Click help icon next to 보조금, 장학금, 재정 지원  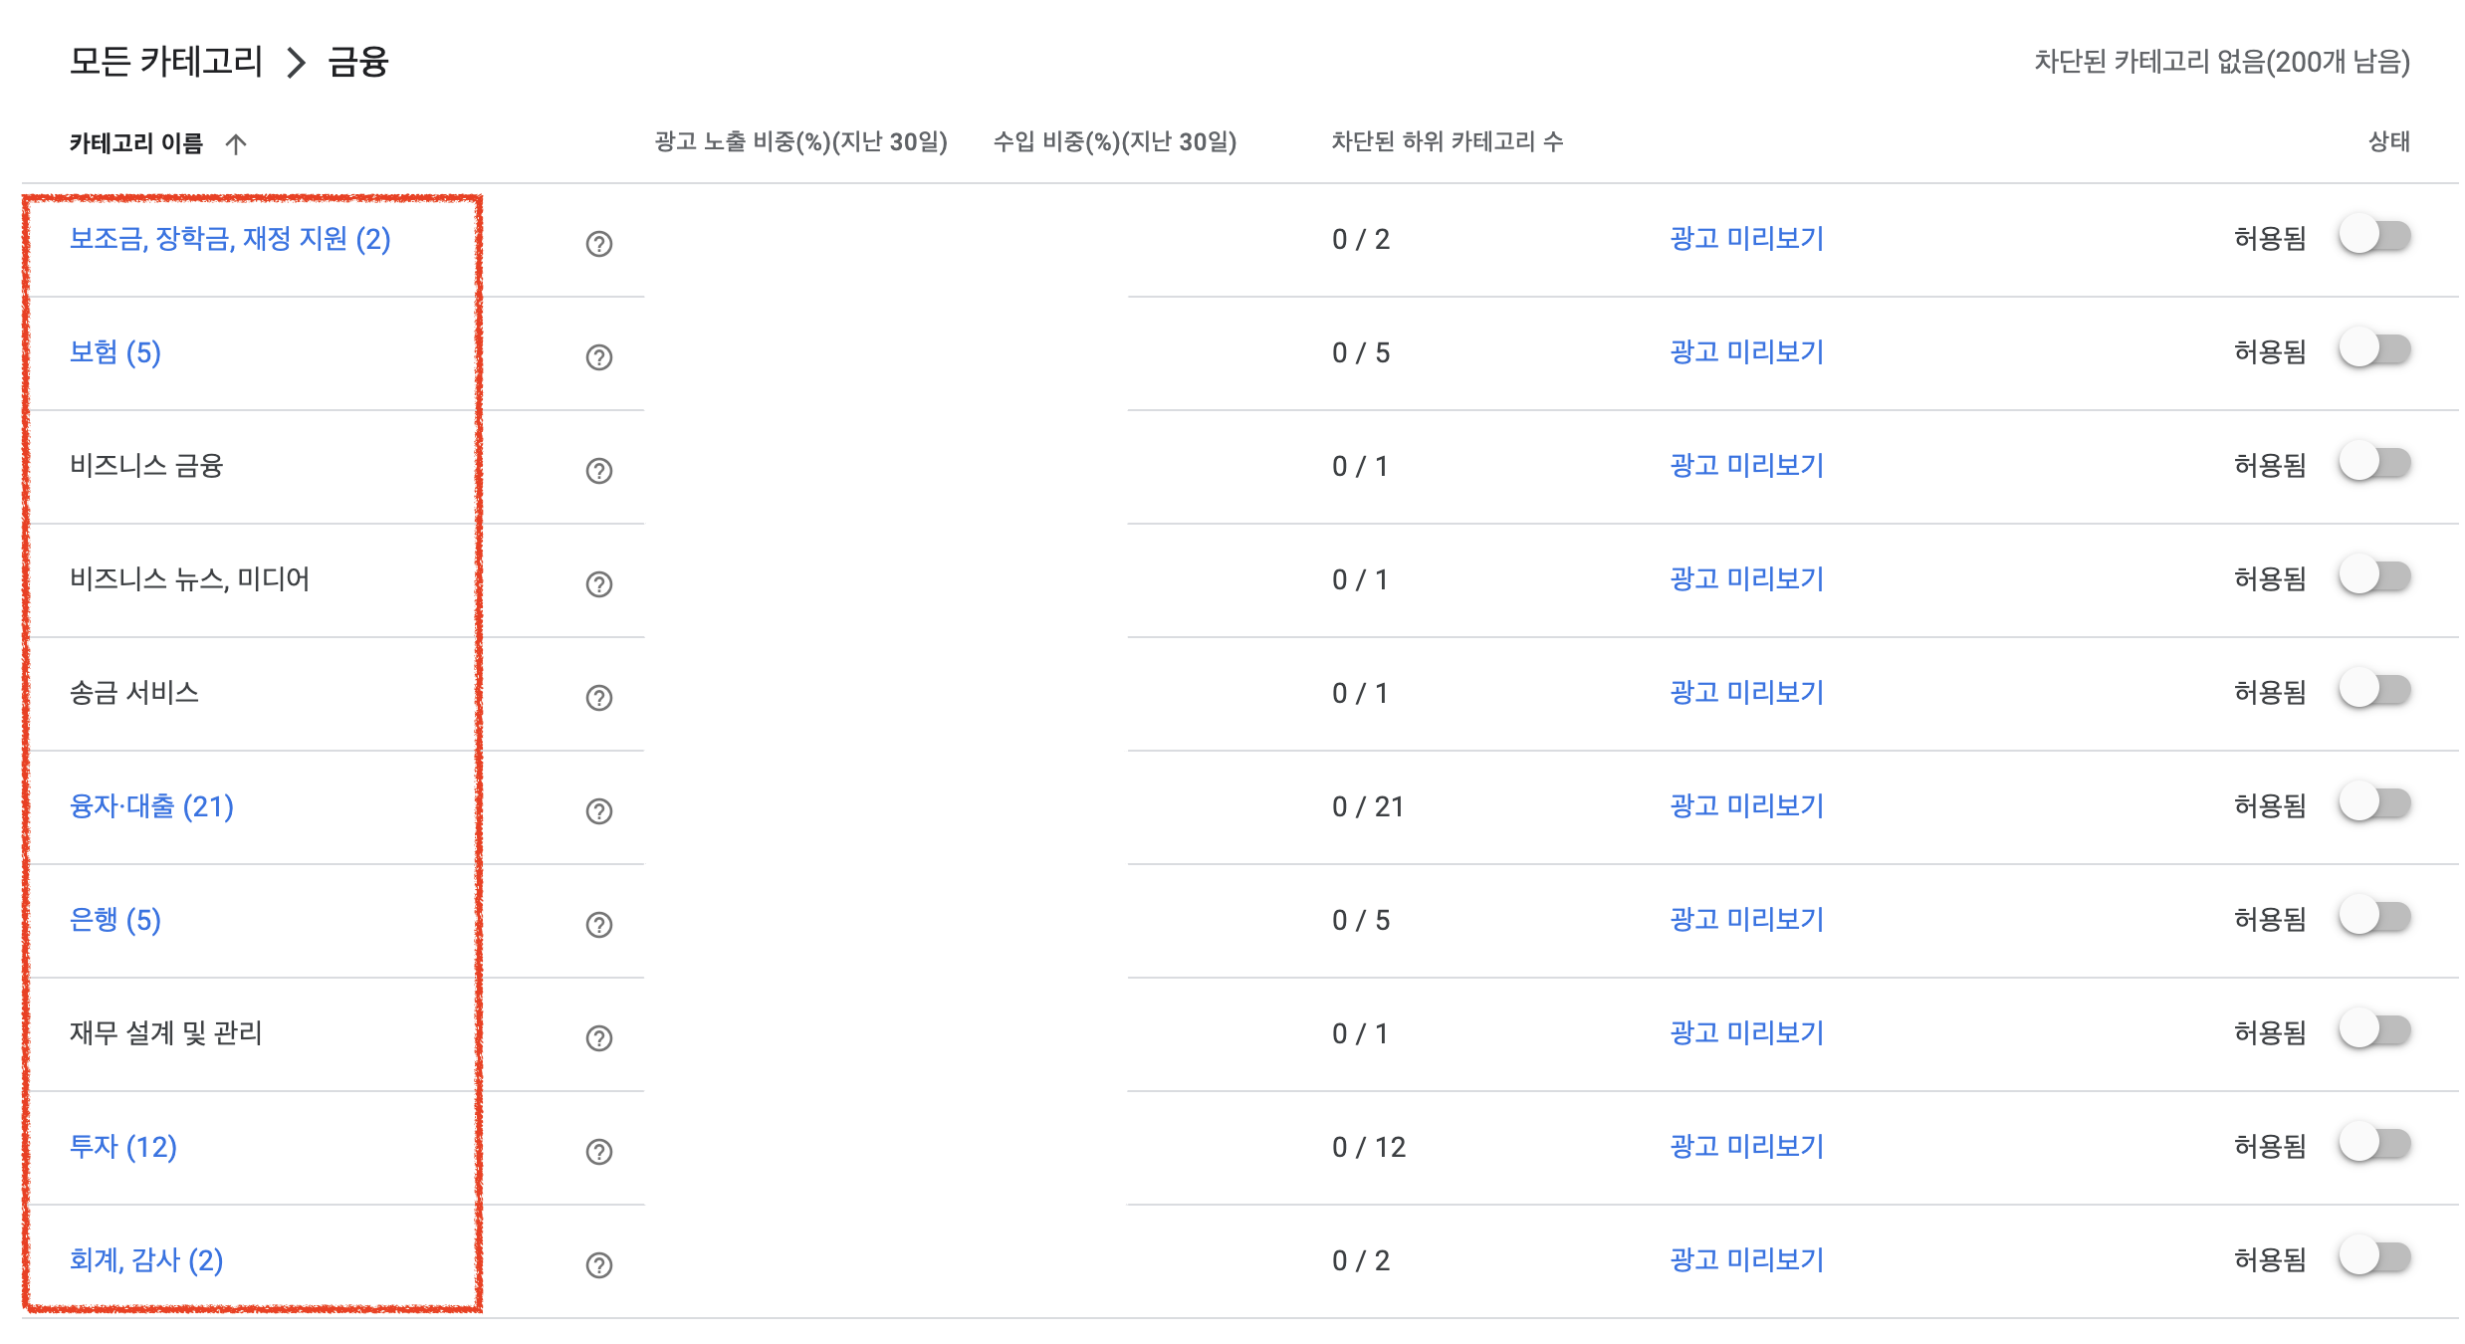(x=598, y=244)
